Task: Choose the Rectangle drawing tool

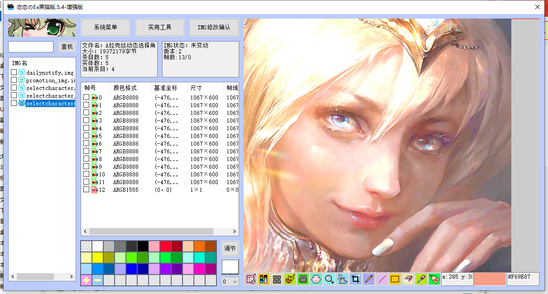Action: [394, 279]
